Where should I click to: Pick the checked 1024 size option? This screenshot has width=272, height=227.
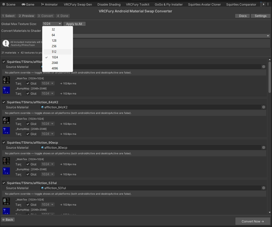pyautogui.click(x=57, y=57)
